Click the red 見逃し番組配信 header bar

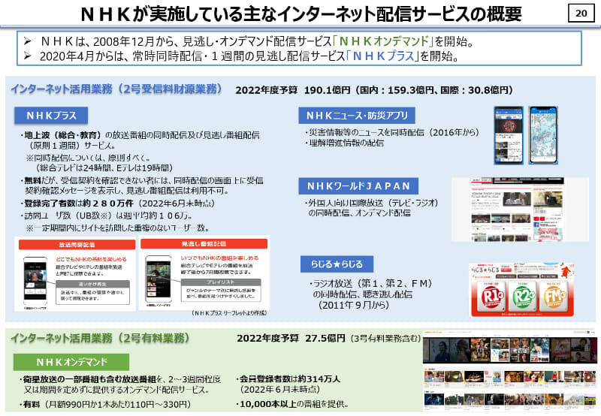pos(204,243)
